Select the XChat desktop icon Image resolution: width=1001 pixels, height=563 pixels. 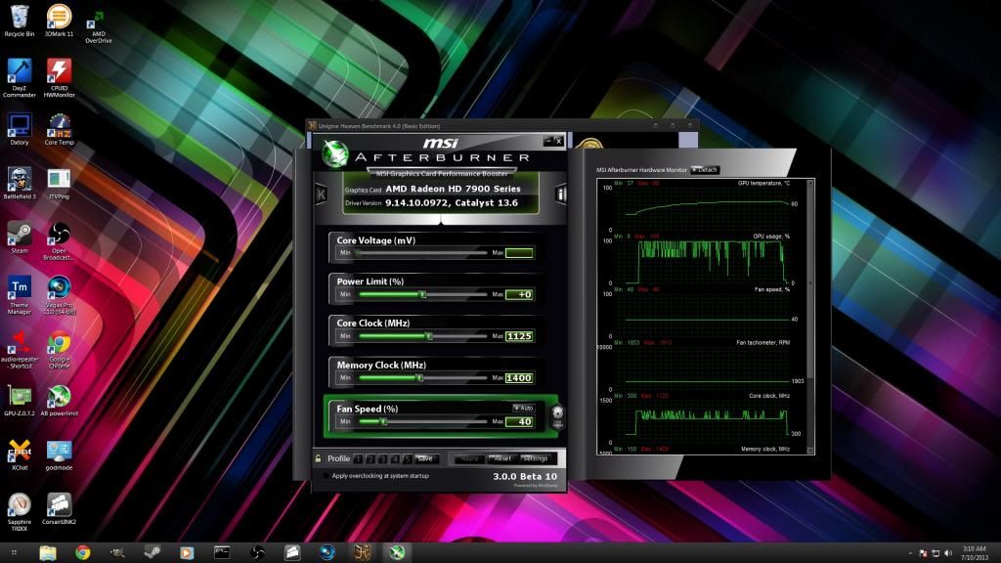coord(20,455)
